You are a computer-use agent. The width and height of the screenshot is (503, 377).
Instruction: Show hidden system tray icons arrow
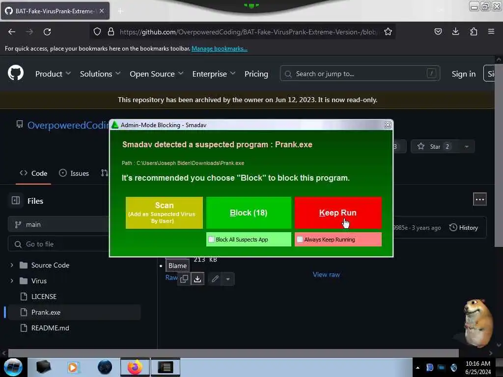click(418, 368)
